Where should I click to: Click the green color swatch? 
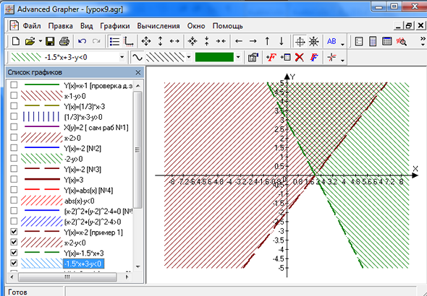point(214,57)
